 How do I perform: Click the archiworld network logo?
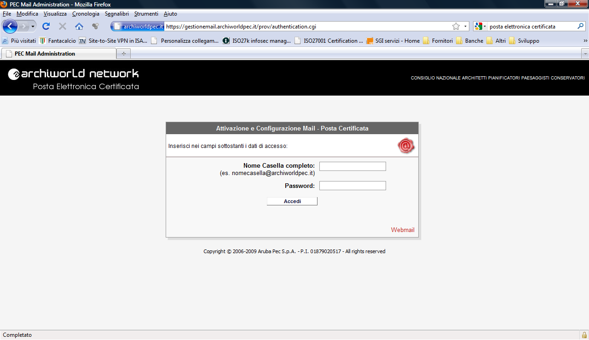(74, 74)
